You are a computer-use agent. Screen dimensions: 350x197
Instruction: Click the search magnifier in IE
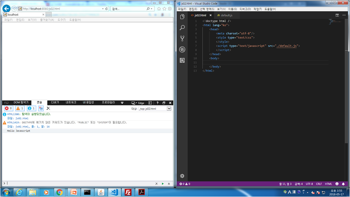pyautogui.click(x=148, y=9)
